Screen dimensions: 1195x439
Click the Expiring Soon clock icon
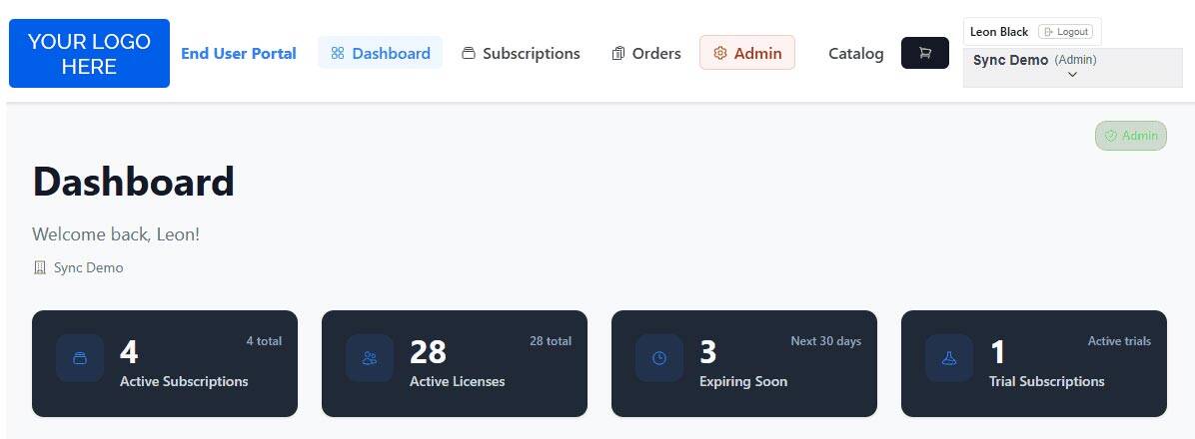pos(659,357)
